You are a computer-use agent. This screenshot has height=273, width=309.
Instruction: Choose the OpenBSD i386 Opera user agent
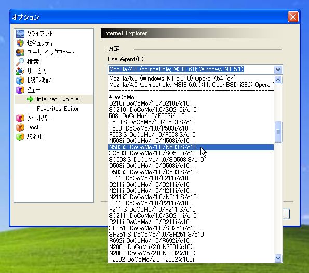191,85
